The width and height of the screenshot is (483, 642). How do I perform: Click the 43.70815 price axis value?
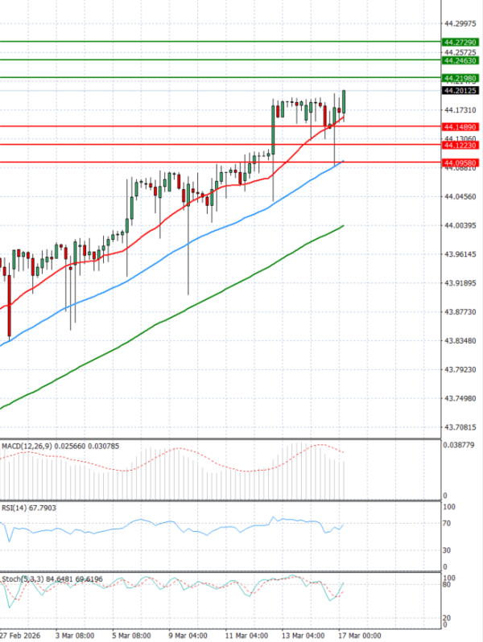[460, 428]
